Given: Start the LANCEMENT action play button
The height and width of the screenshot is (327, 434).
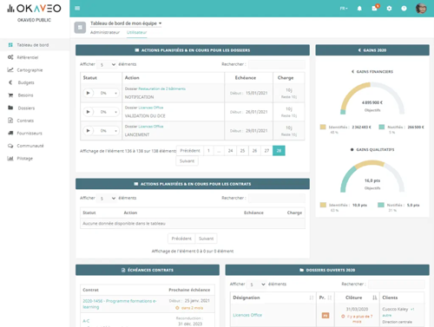Looking at the screenshot, I should [x=88, y=131].
